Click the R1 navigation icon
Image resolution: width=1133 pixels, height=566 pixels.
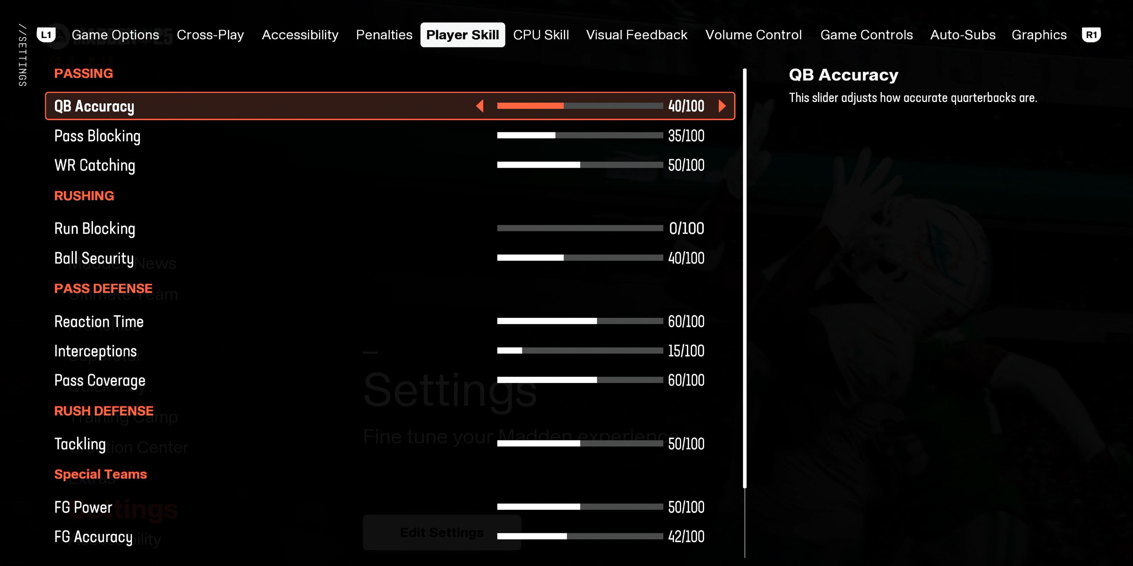pos(1092,34)
